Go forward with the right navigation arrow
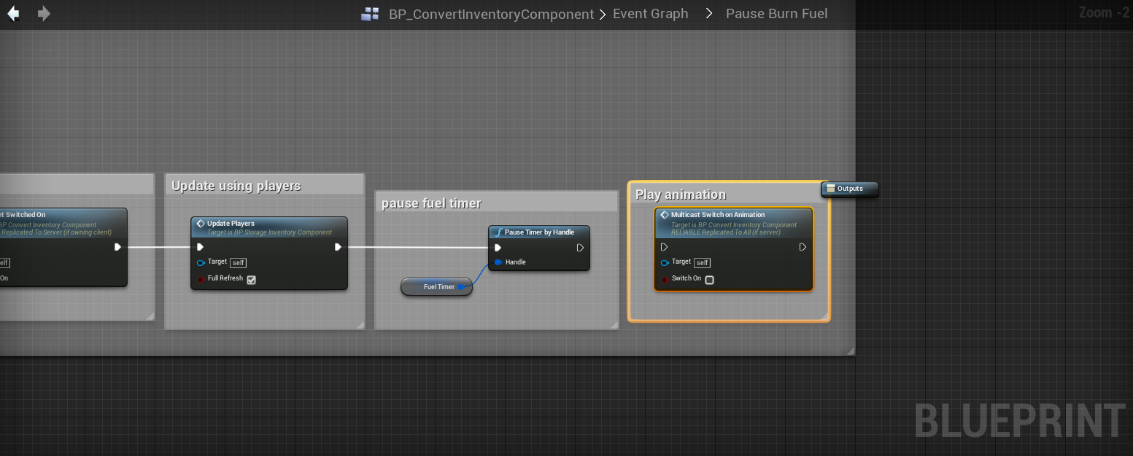Screen dimensions: 1133x456 point(44,13)
